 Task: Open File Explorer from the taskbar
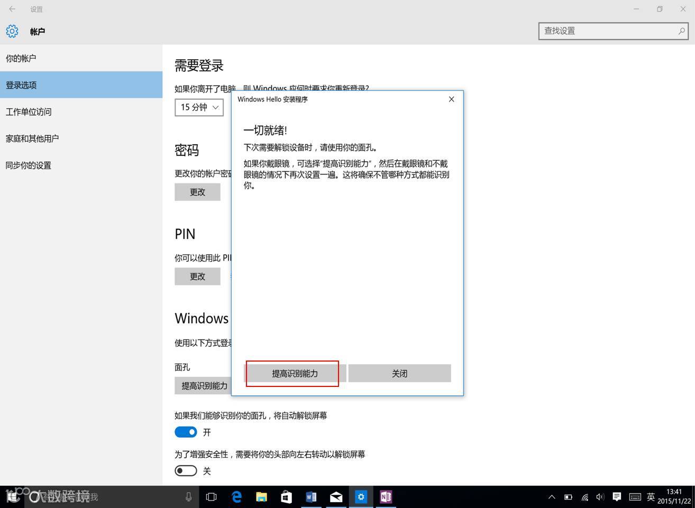tap(261, 497)
